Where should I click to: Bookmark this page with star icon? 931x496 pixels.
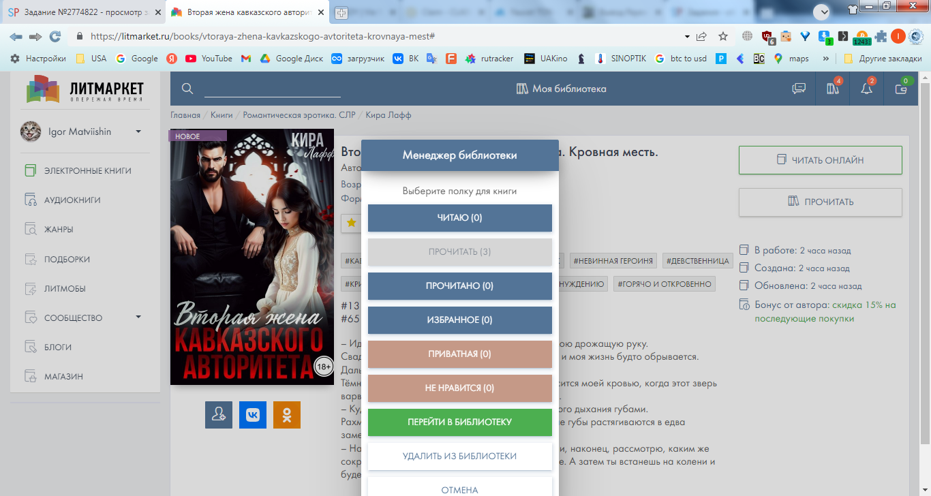723,36
